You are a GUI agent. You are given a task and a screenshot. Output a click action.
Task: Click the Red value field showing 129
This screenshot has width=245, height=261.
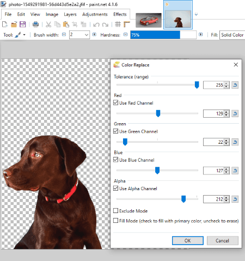(214, 114)
